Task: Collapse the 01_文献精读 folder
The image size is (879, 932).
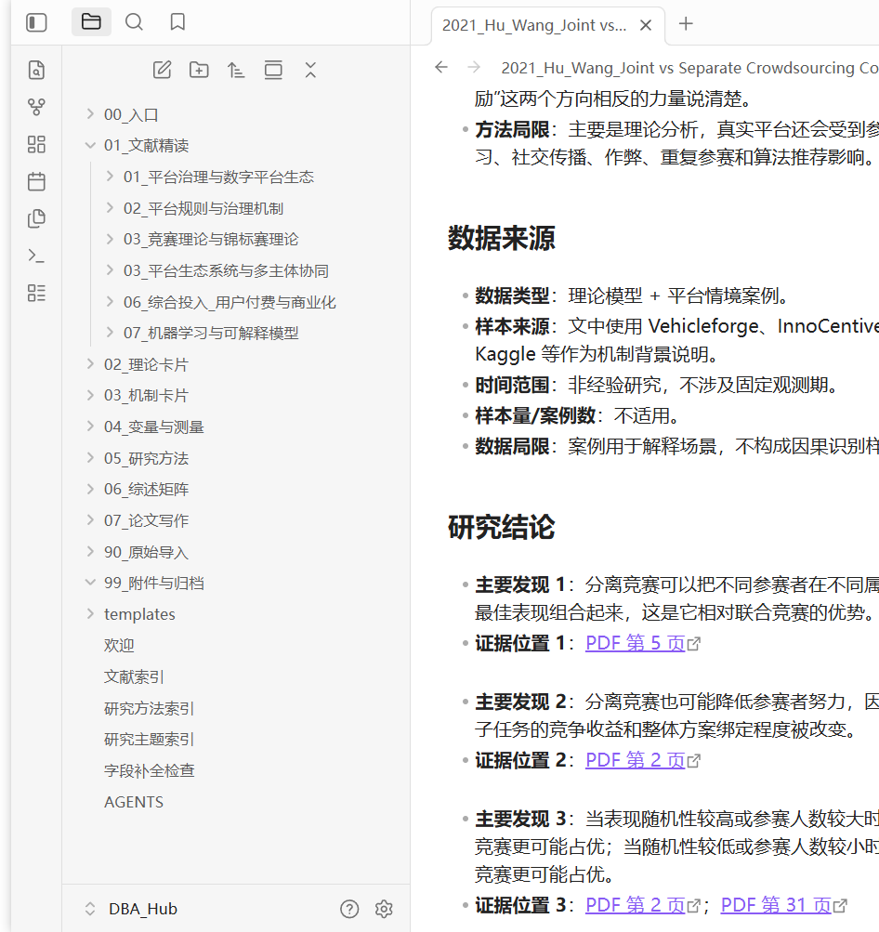Action: [x=90, y=145]
